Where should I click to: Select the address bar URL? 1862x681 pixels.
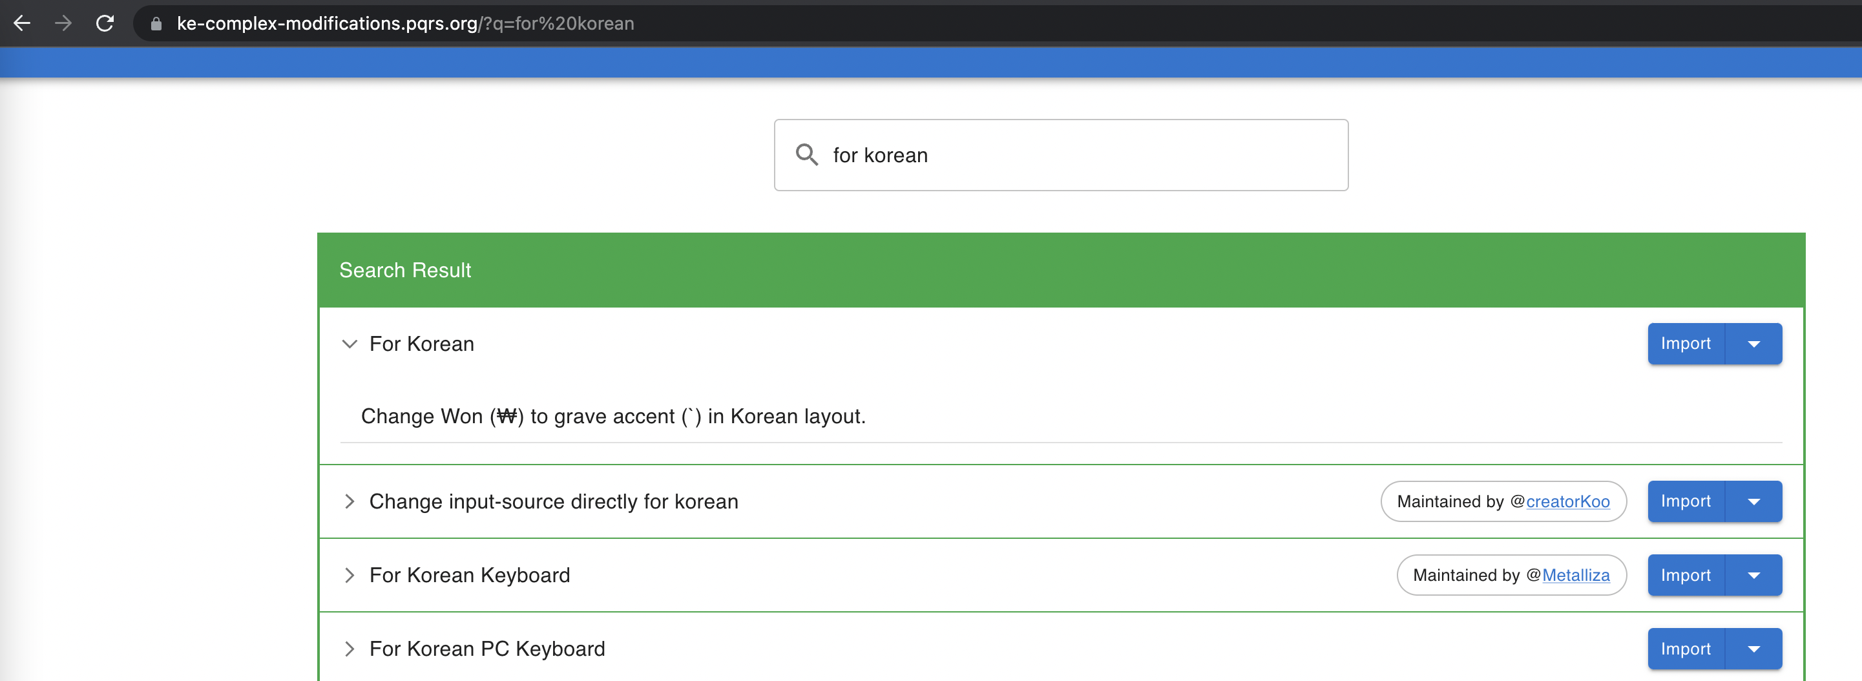click(405, 24)
